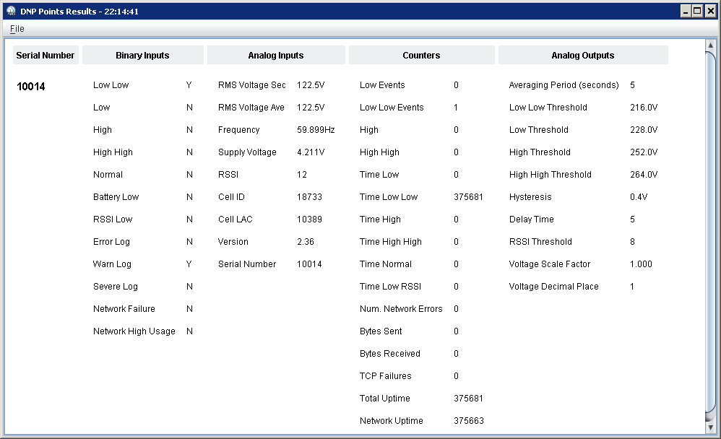Click the Network Uptime counter value
This screenshot has width=721, height=439.
pos(471,420)
